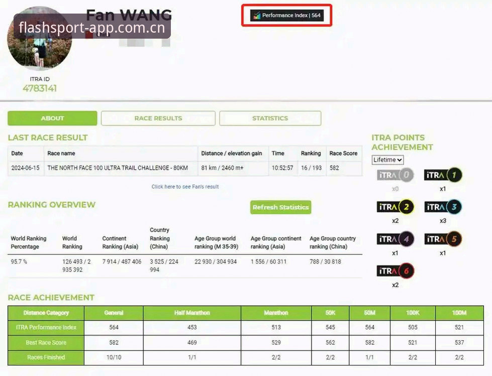The height and width of the screenshot is (376, 492).
Task: Click the 50K column header
Action: point(330,313)
